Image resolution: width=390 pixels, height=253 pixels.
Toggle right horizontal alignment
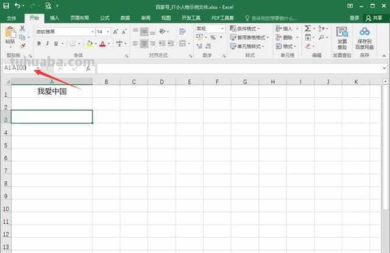tap(153, 43)
